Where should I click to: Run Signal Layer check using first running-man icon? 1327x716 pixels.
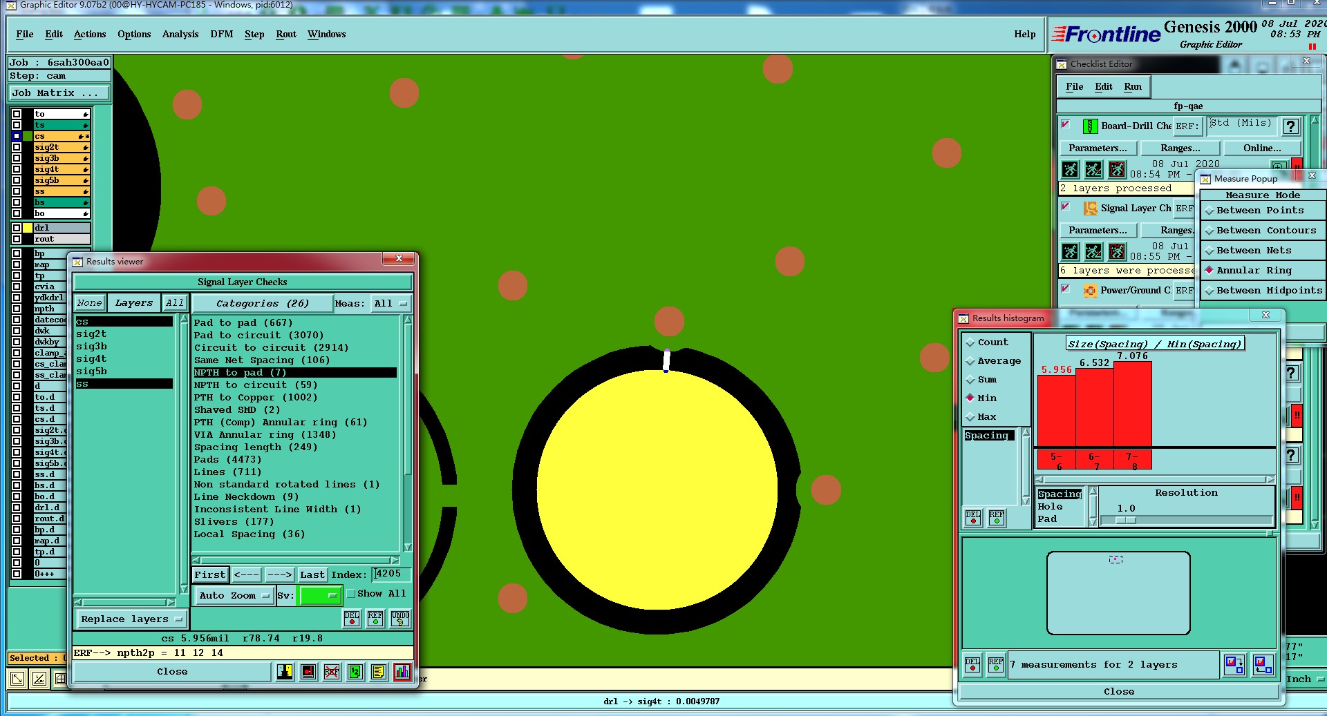(1070, 251)
